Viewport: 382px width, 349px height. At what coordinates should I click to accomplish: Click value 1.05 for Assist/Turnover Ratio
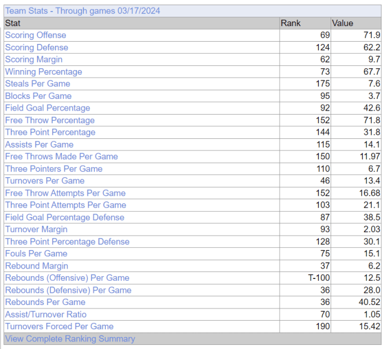point(372,314)
